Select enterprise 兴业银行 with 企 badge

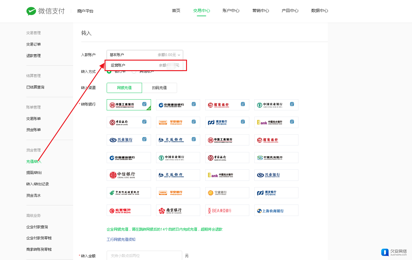pos(129,140)
